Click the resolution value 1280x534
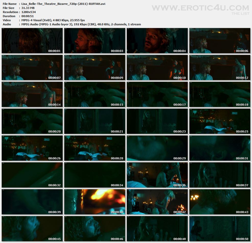This screenshot has width=252, height=243. (29, 12)
